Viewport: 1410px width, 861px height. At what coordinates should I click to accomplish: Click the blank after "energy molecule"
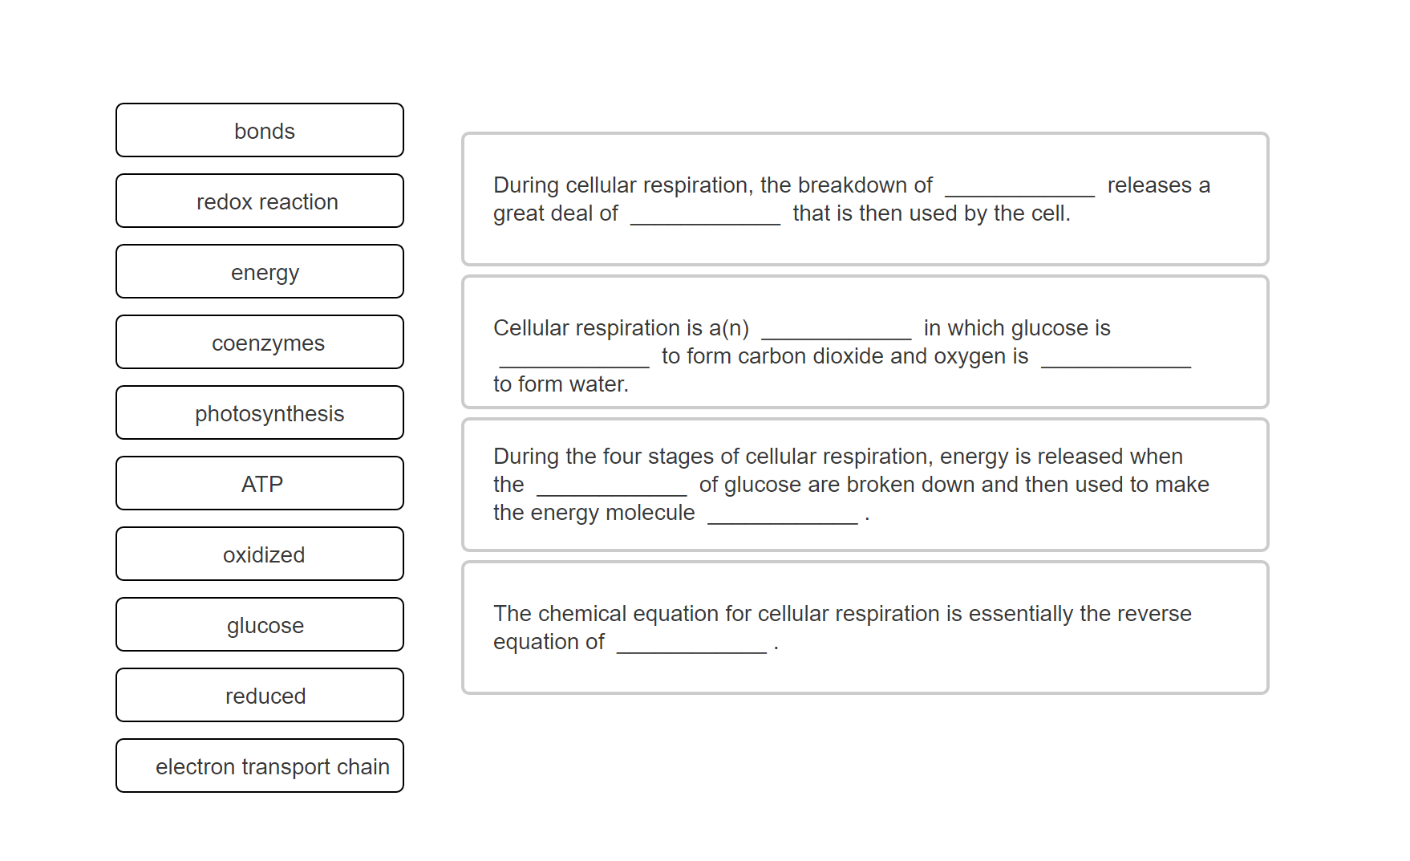coord(782,516)
